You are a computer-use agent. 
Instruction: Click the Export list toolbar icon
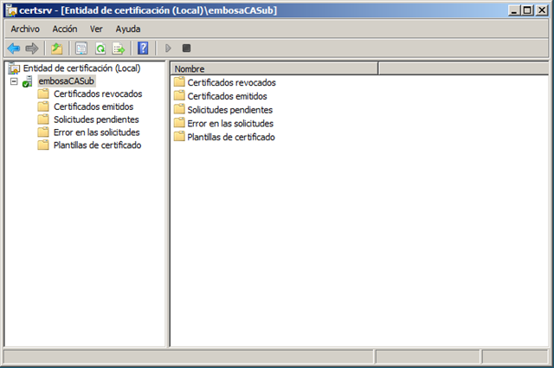tap(119, 48)
